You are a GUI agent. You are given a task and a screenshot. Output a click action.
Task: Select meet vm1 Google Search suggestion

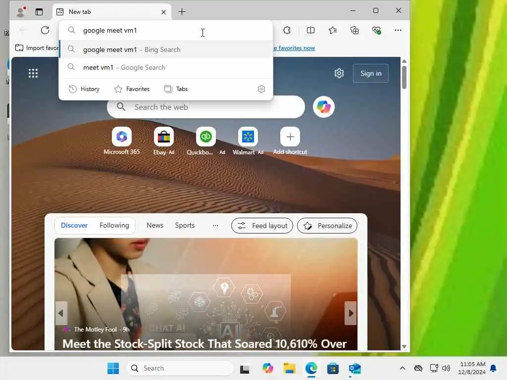(166, 67)
